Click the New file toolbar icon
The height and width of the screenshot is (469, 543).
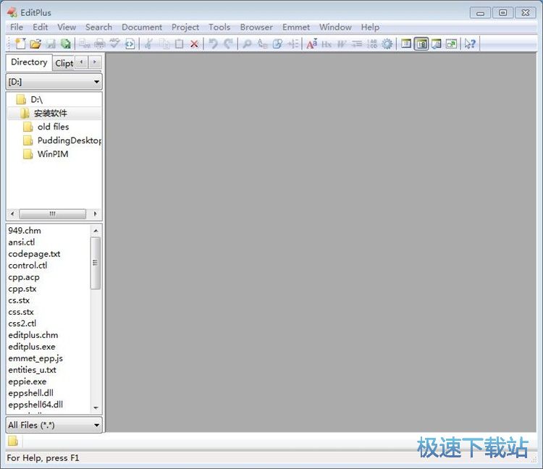coord(20,44)
